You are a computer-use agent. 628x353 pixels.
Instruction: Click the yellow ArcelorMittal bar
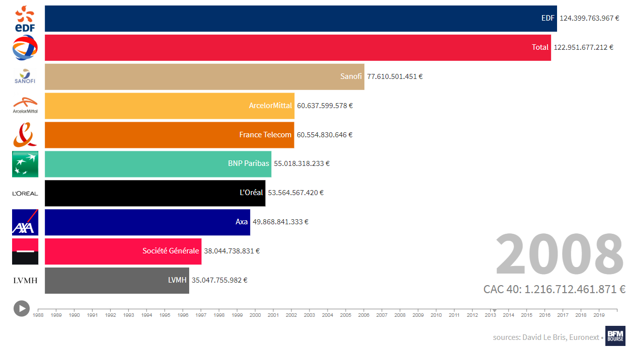[x=170, y=106]
